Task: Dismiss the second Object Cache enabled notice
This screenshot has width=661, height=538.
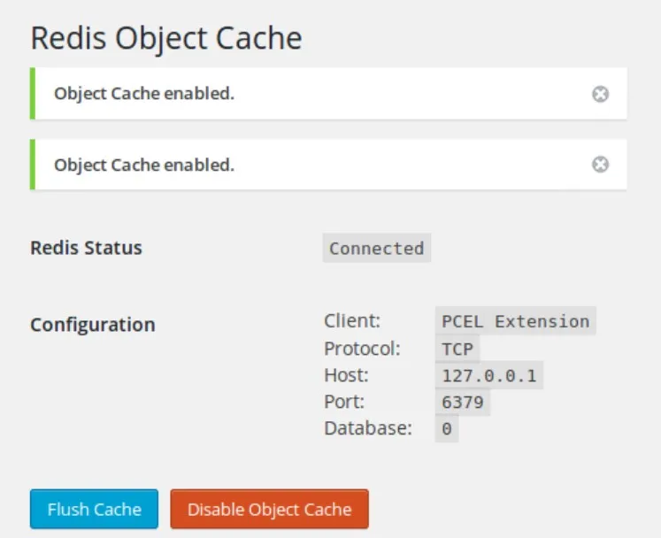Action: tap(600, 165)
